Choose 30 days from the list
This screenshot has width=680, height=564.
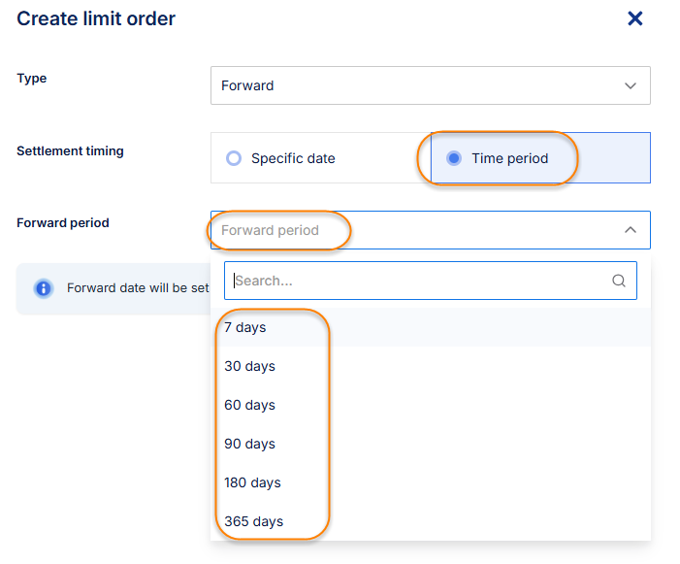(x=249, y=366)
